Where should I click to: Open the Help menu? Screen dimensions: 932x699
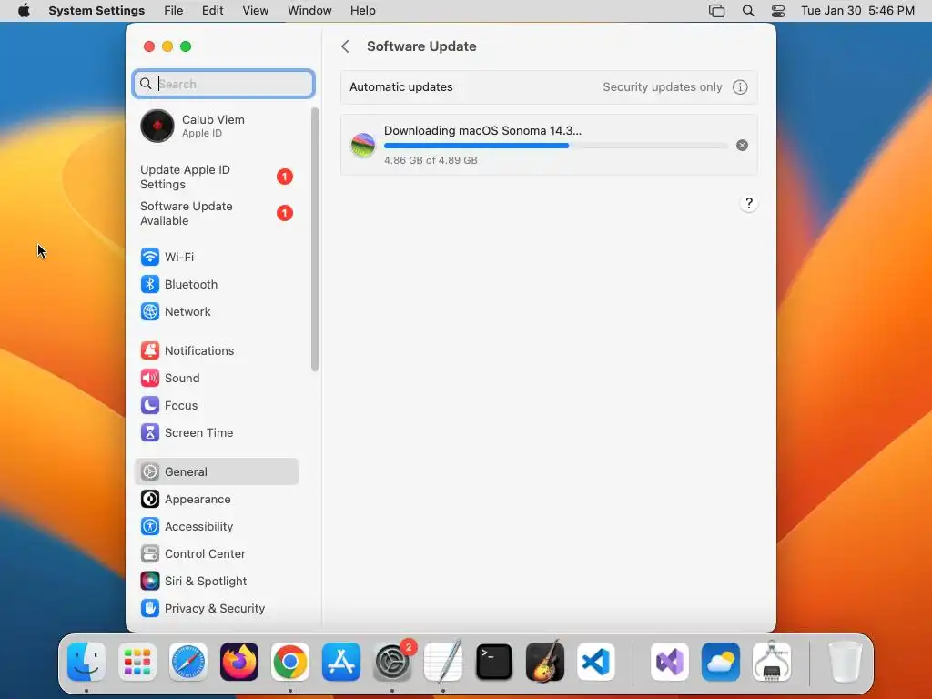[x=362, y=11]
